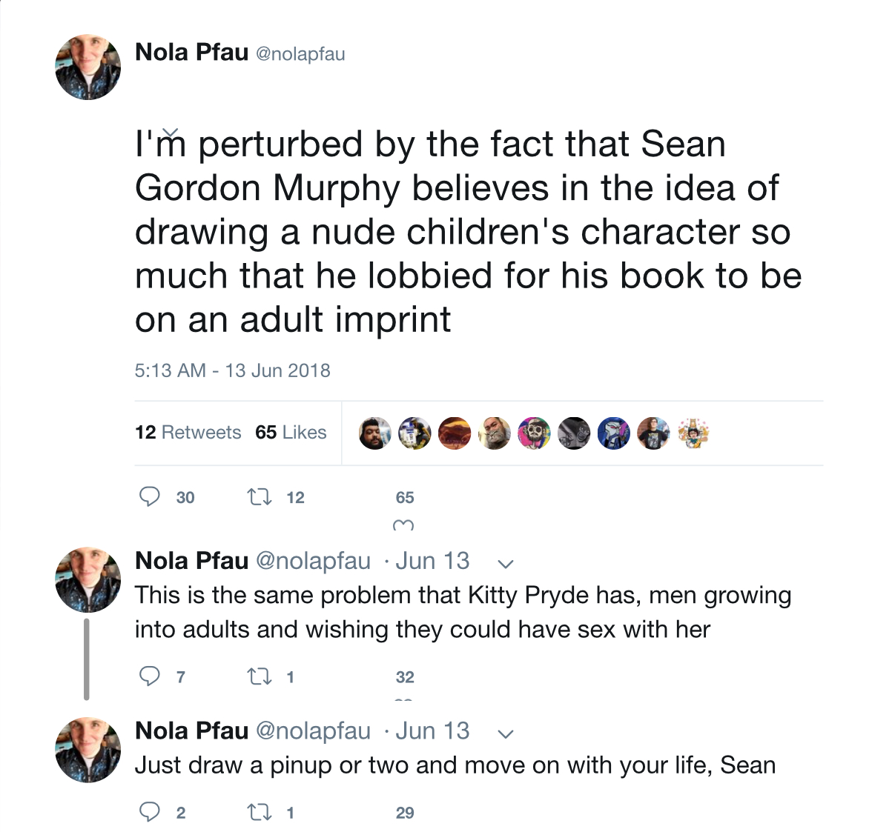872x832 pixels.
Task: Open @nolapfau handle in main tweet header
Action: coord(300,54)
